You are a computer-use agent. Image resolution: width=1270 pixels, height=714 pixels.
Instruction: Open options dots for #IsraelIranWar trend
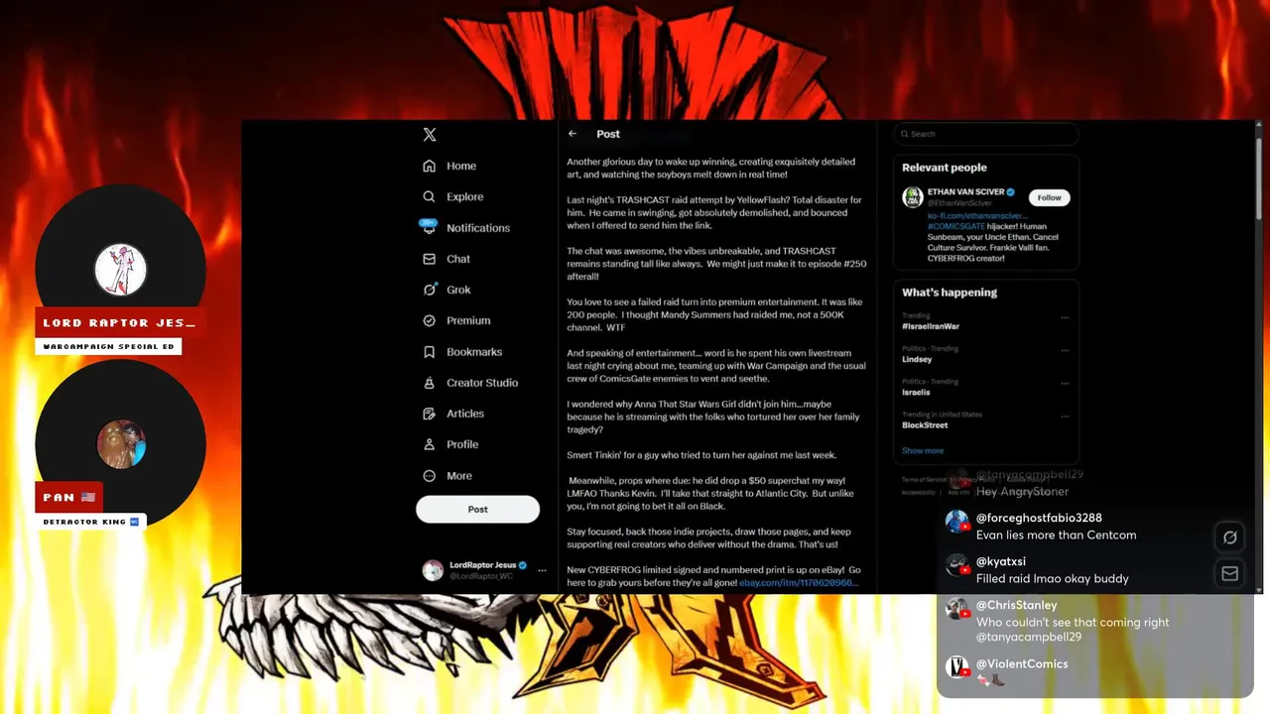pyautogui.click(x=1065, y=317)
